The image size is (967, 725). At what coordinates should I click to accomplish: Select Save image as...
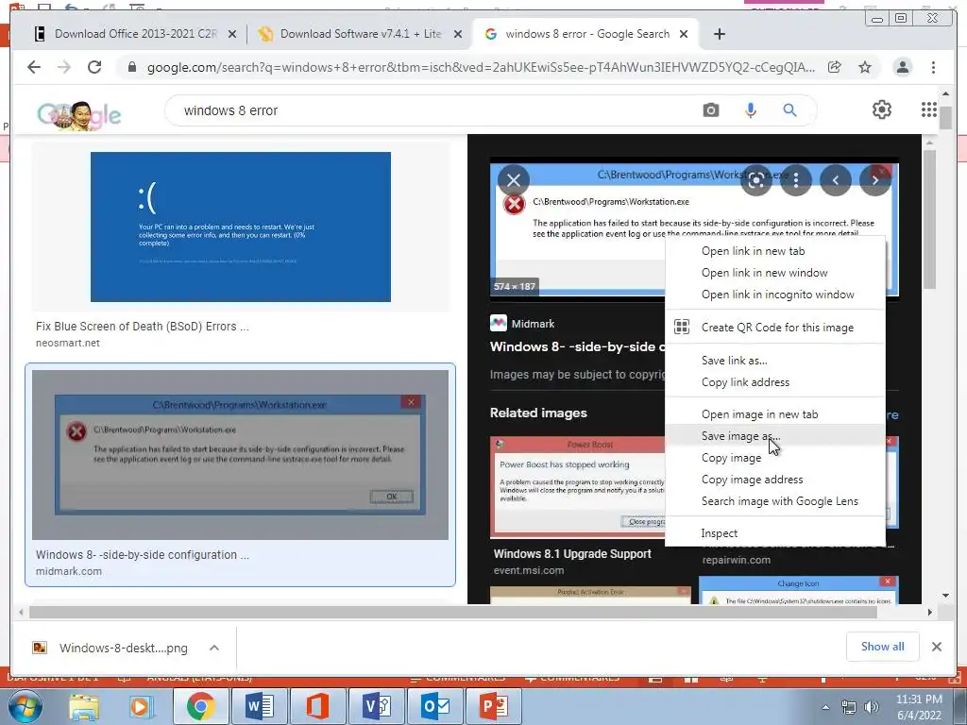[775, 436]
